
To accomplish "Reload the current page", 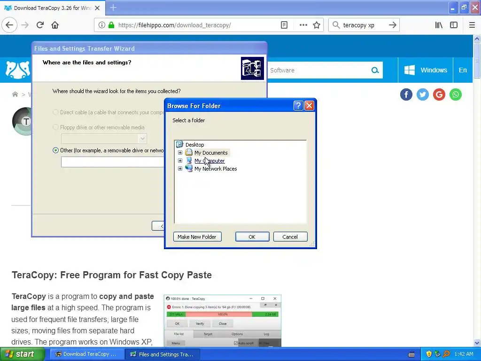I will 40,25.
